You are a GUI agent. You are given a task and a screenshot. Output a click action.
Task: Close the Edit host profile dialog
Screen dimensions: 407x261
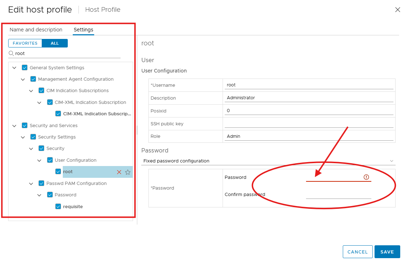(x=397, y=10)
